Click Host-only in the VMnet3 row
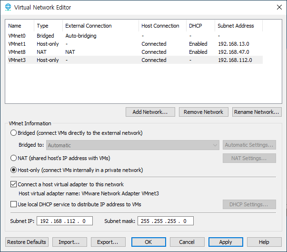This screenshot has width=287, height=252. pos(48,60)
